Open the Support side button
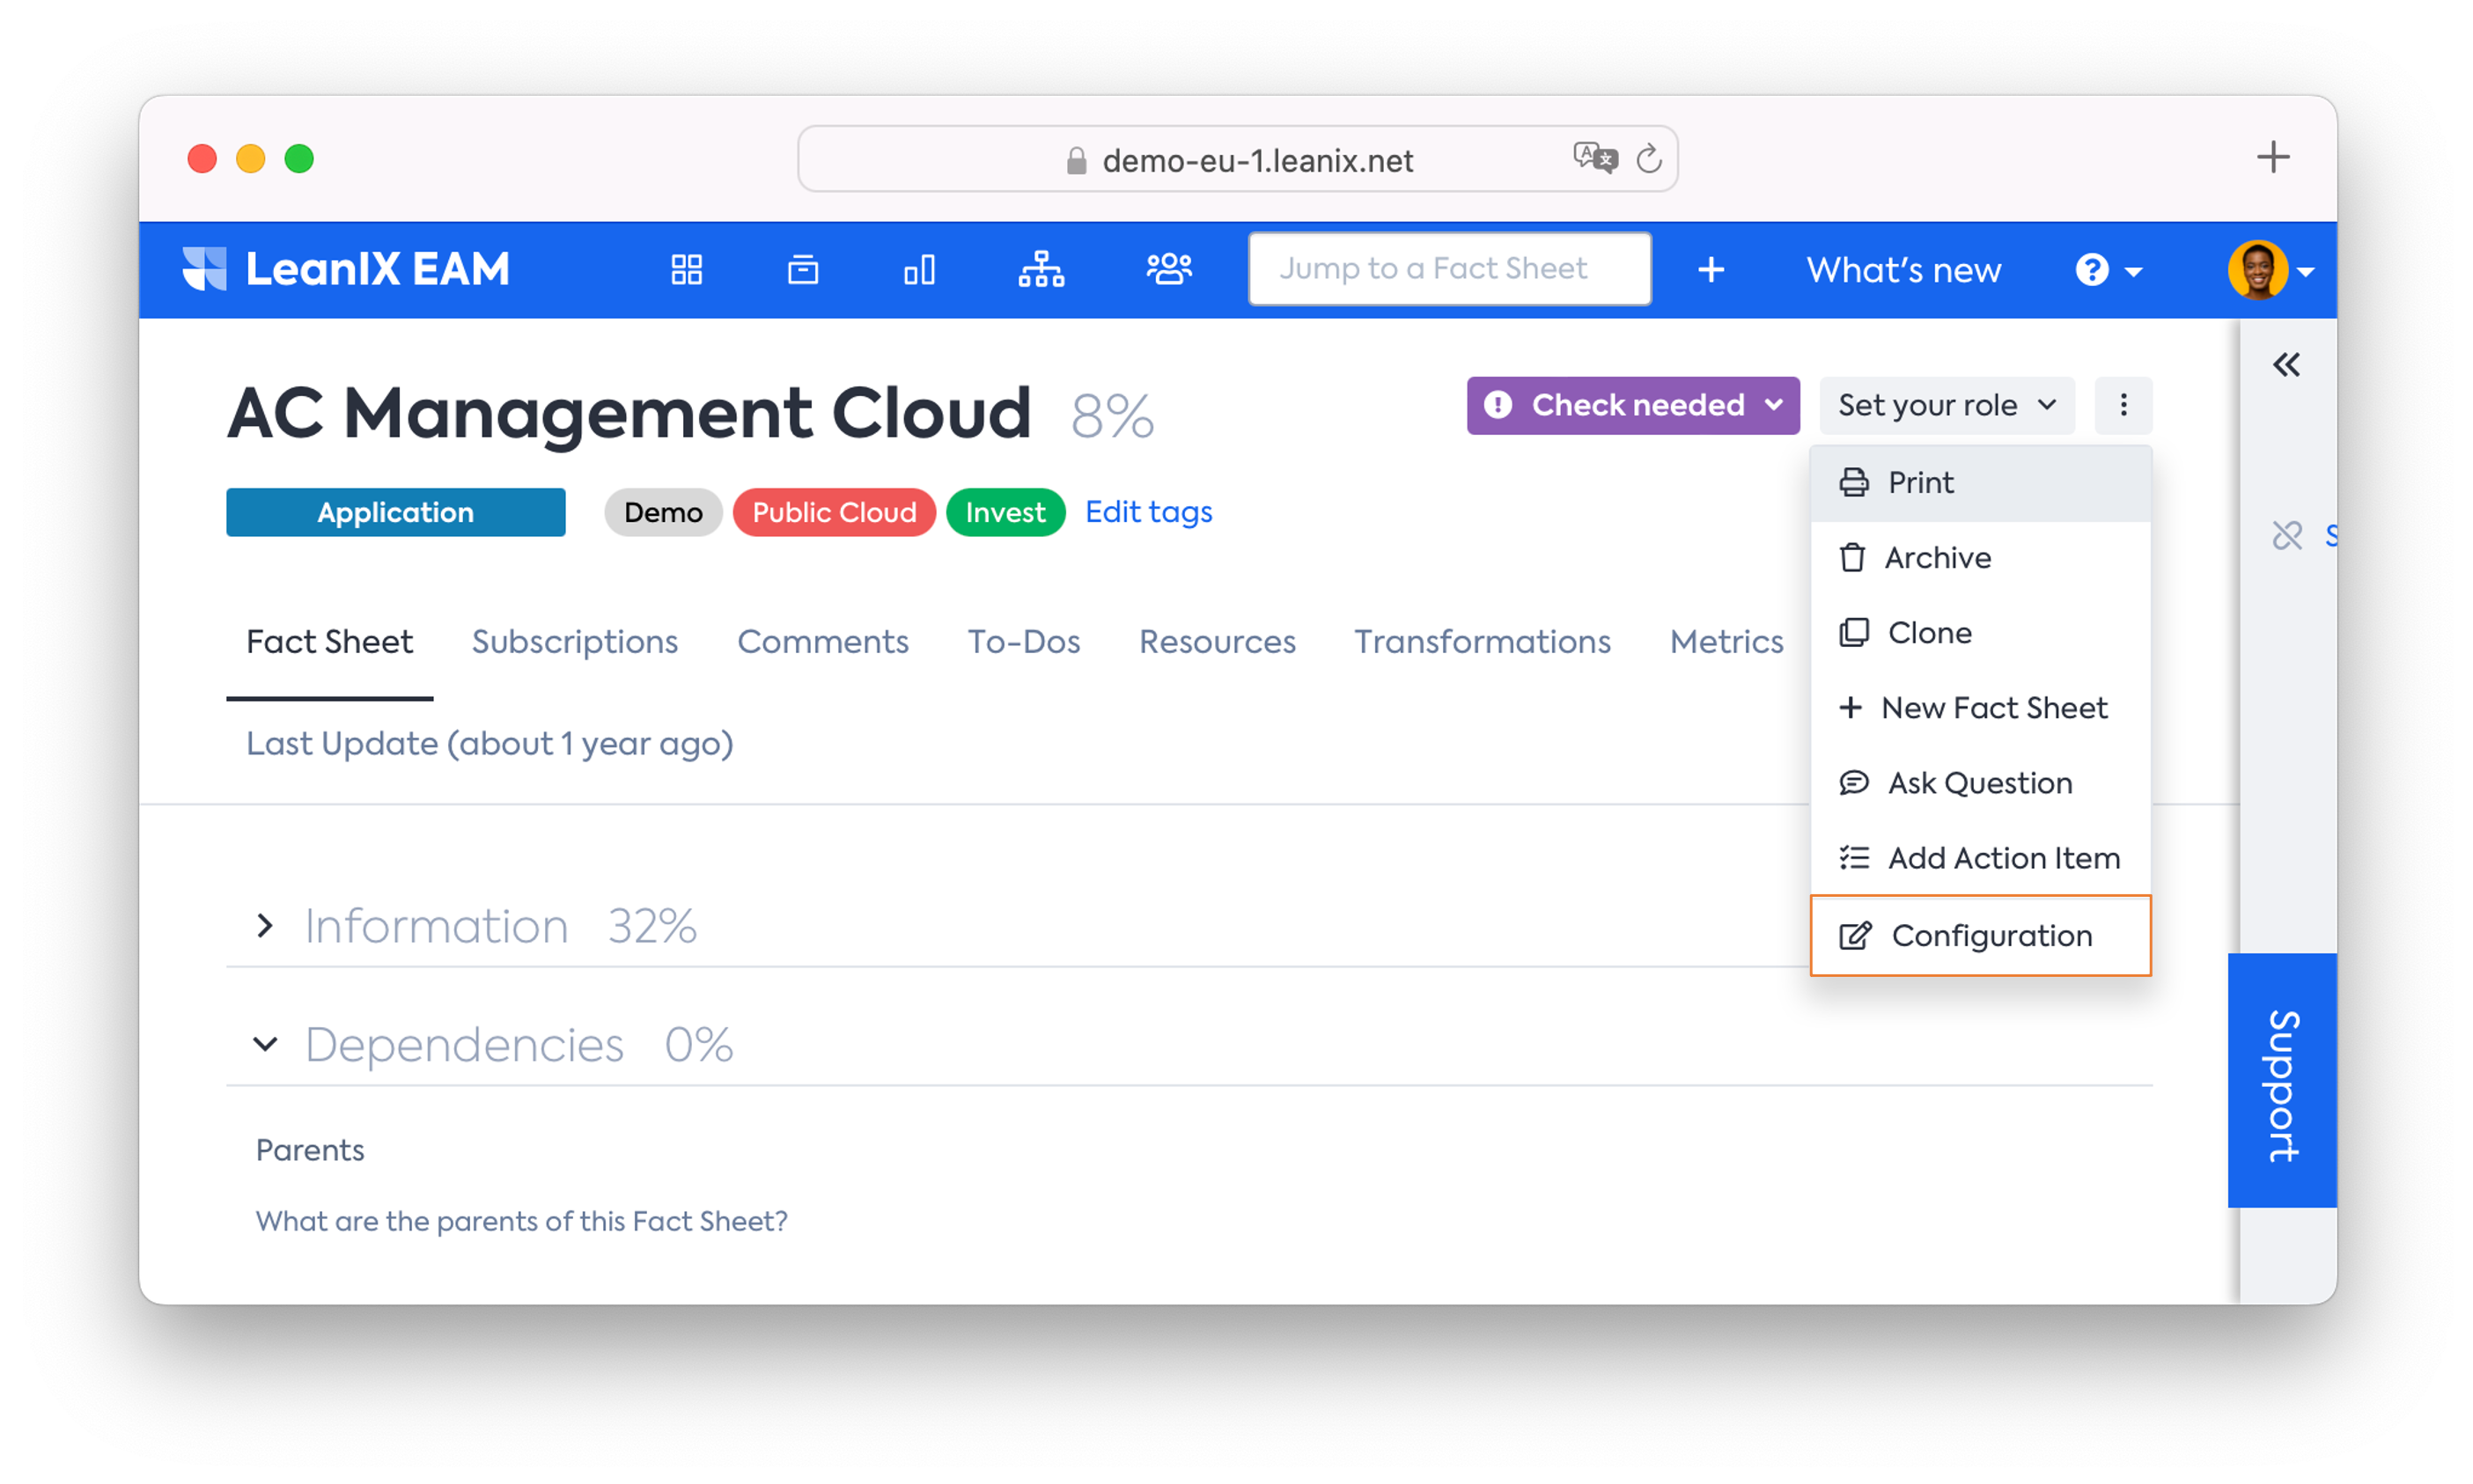Image resolution: width=2473 pixels, height=1484 pixels. (2282, 1081)
